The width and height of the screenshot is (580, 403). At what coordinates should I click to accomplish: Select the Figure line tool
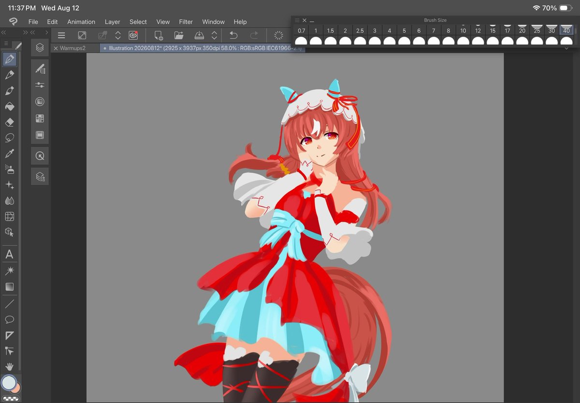pyautogui.click(x=9, y=304)
